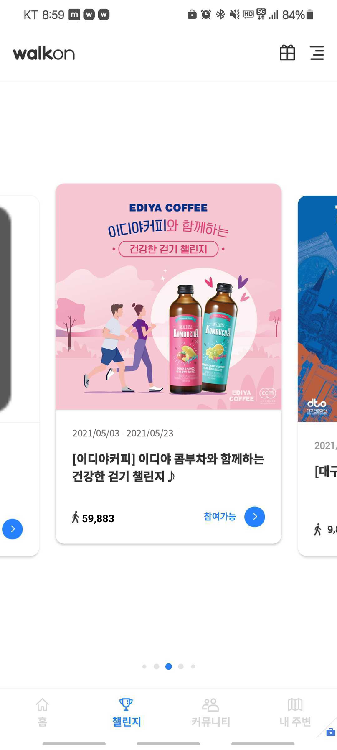Image resolution: width=337 pixels, height=750 pixels.
Task: Tap the blue arrow on left card
Action: coord(13,529)
